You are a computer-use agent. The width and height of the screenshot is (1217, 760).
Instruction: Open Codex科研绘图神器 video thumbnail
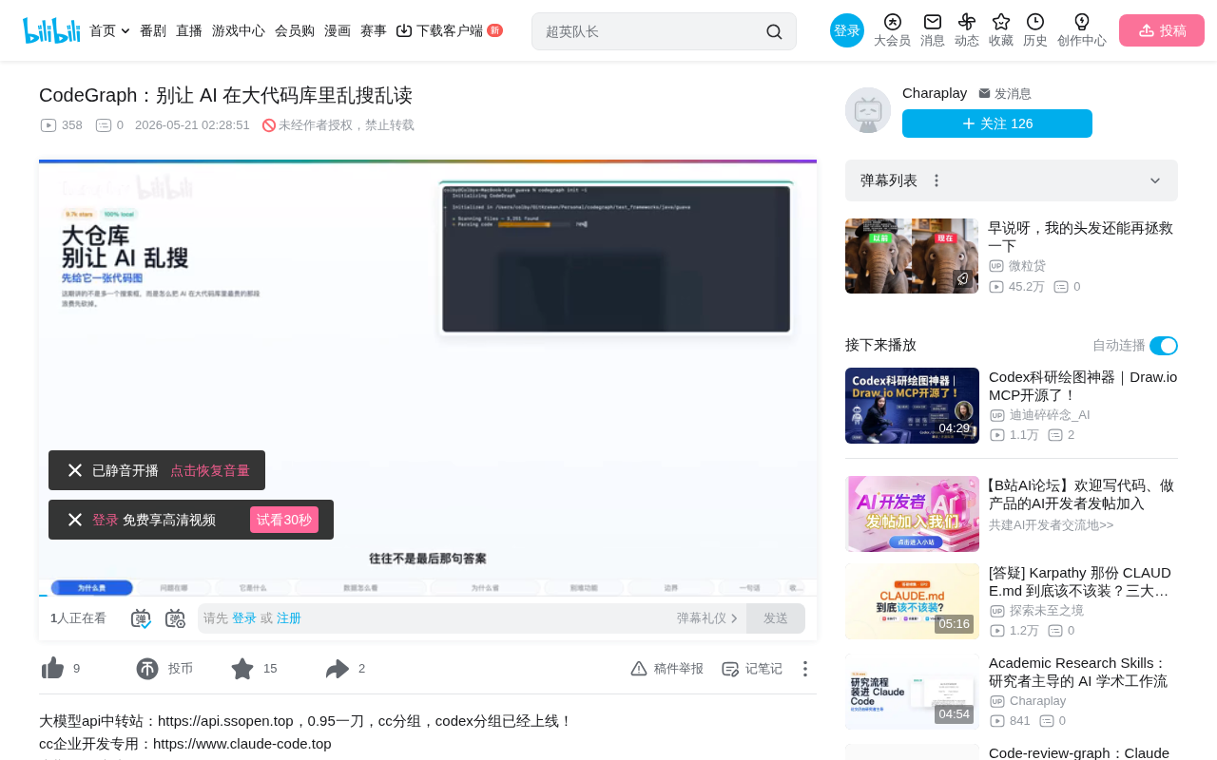pyautogui.click(x=912, y=406)
